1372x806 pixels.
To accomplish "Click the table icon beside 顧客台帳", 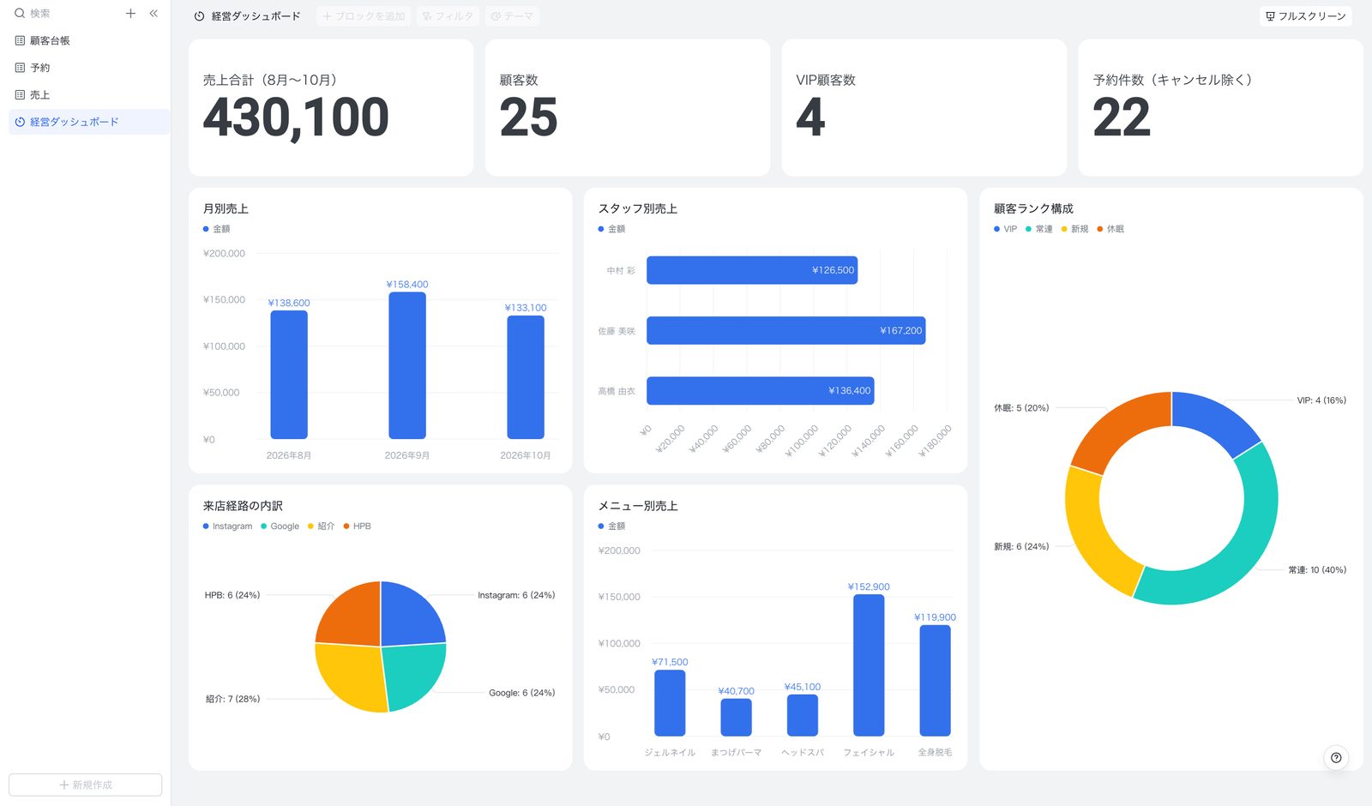I will coord(20,40).
